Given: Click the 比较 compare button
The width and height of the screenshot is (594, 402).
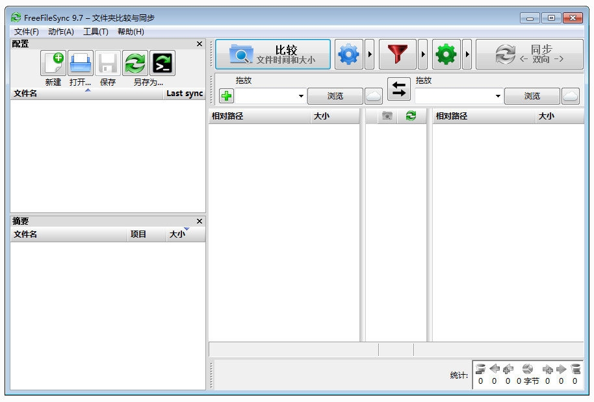Looking at the screenshot, I should (273, 55).
